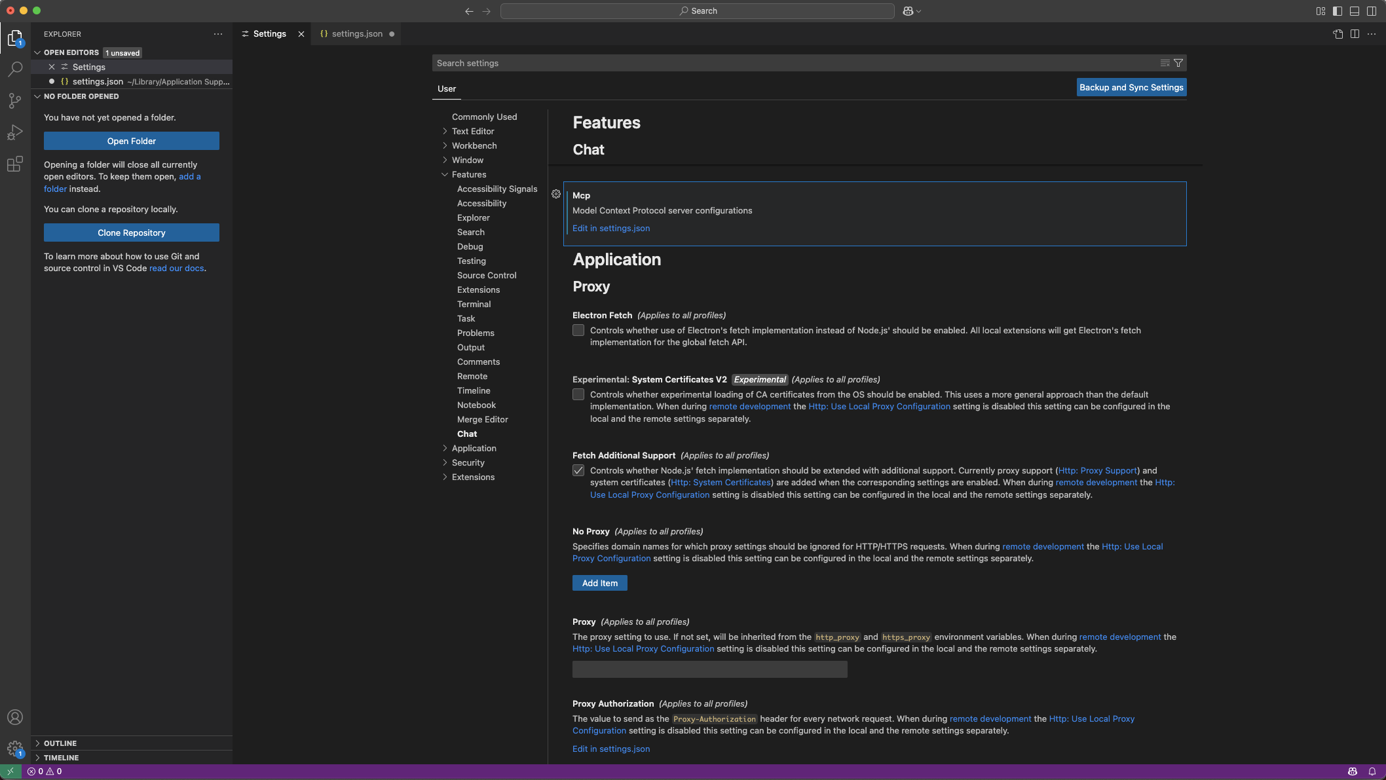Image resolution: width=1386 pixels, height=780 pixels.
Task: Open Edit in settings.json under Mcp
Action: [611, 228]
